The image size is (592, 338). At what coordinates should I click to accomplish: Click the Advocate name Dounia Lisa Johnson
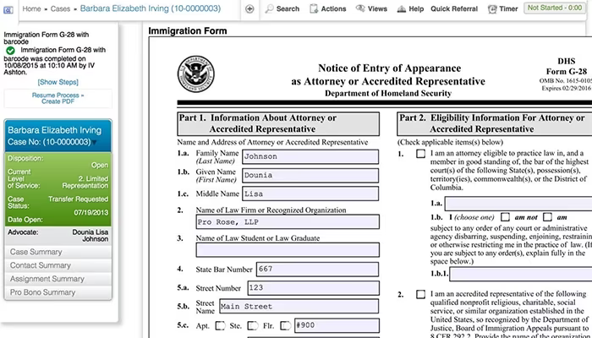(x=90, y=236)
